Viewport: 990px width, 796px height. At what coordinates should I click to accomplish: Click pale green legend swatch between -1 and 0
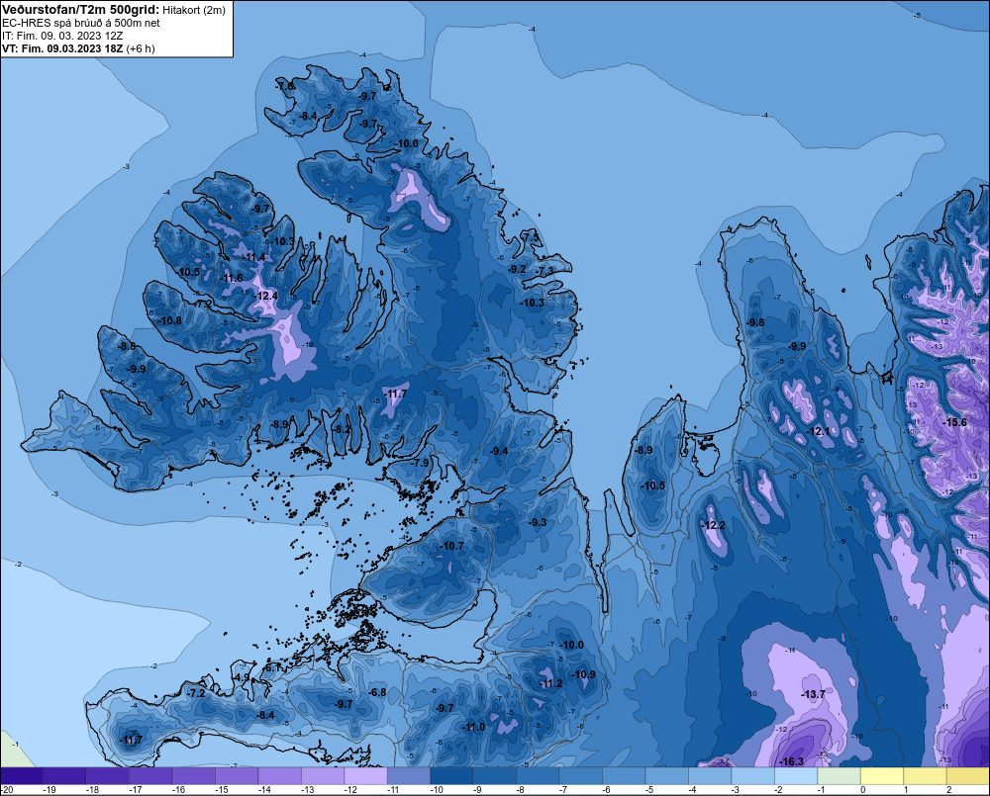(x=840, y=776)
